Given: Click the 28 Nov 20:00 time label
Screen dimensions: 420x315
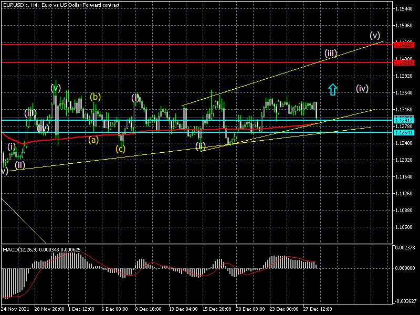Looking at the screenshot, I should coord(49,309).
